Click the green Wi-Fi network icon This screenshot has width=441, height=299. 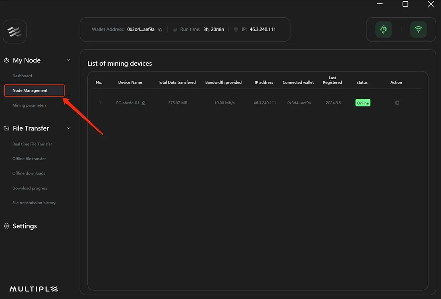(x=418, y=30)
